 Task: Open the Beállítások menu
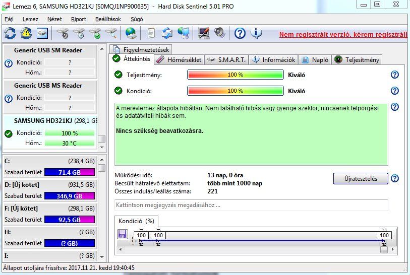point(108,19)
